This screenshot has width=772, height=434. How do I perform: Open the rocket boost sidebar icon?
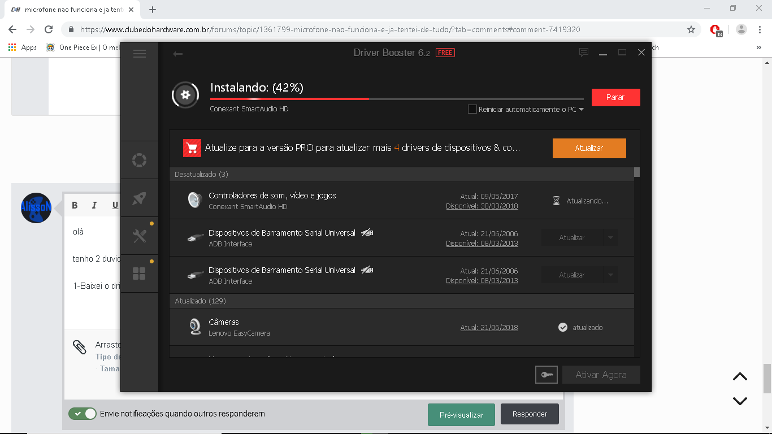139,198
